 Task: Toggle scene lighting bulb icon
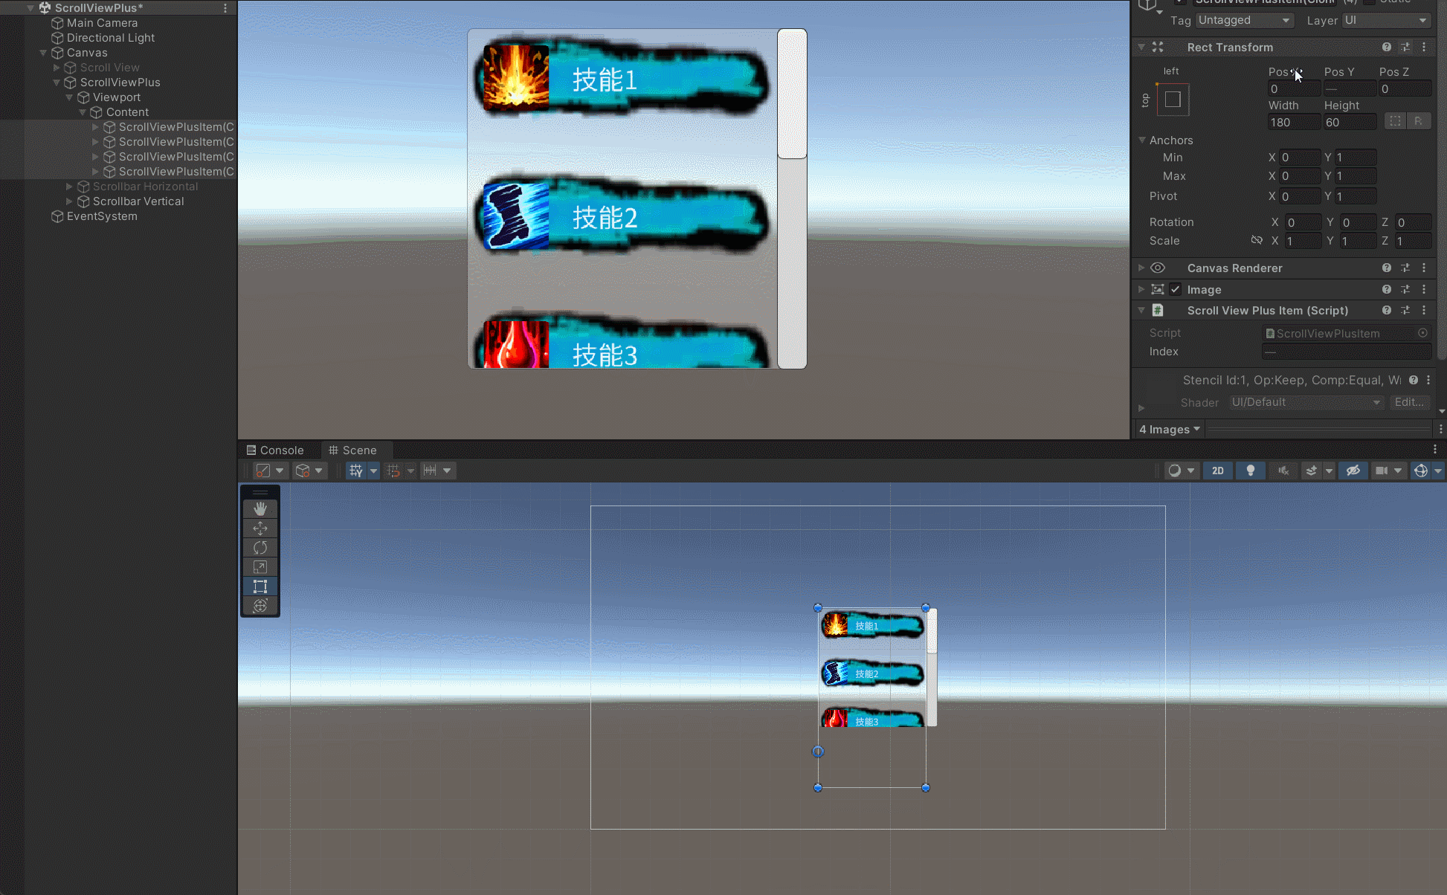click(x=1251, y=471)
